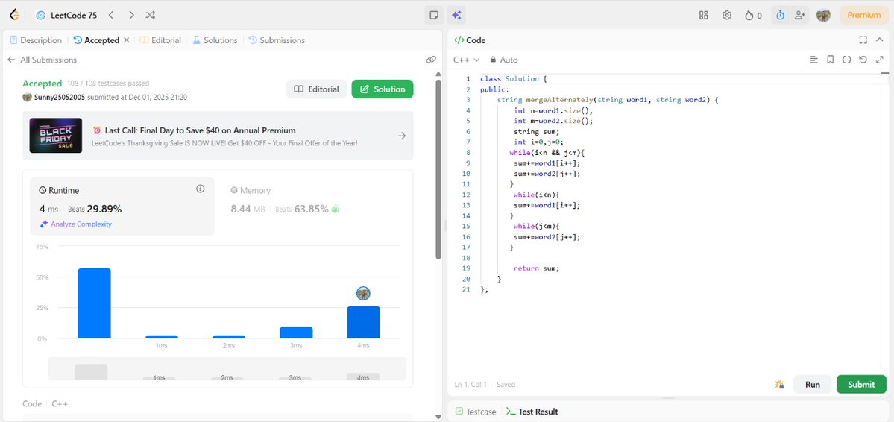The height and width of the screenshot is (422, 894).
Task: Pick a random problem shuffle icon
Action: coord(150,16)
